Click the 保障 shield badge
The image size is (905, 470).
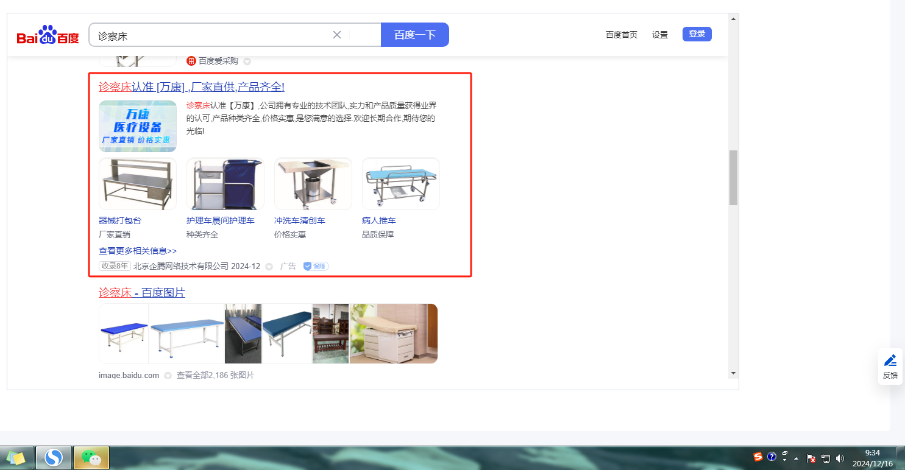click(x=316, y=266)
